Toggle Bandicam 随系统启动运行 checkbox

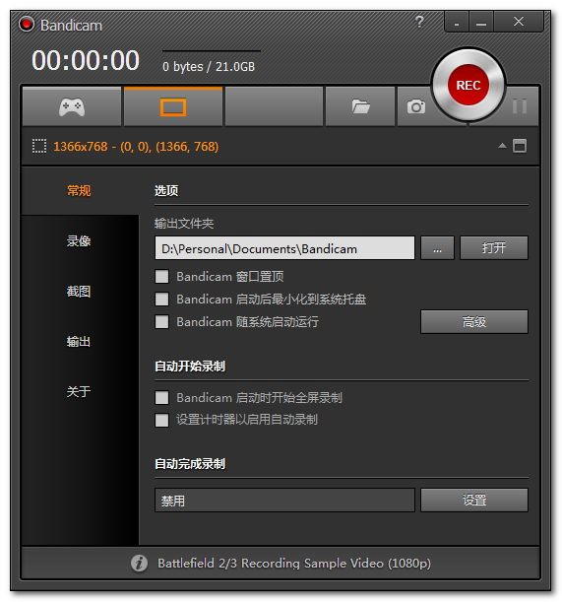pos(161,322)
